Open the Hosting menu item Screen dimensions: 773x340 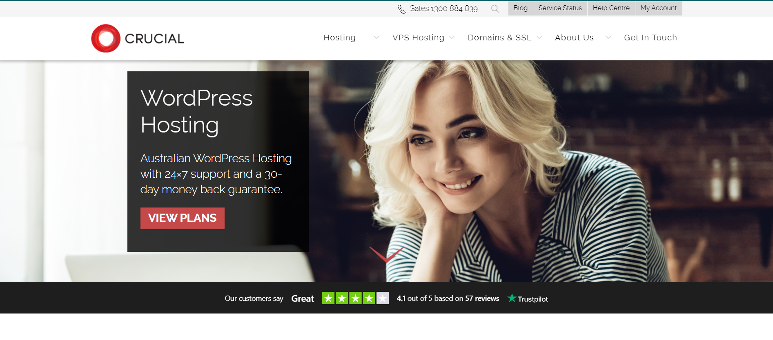point(339,38)
